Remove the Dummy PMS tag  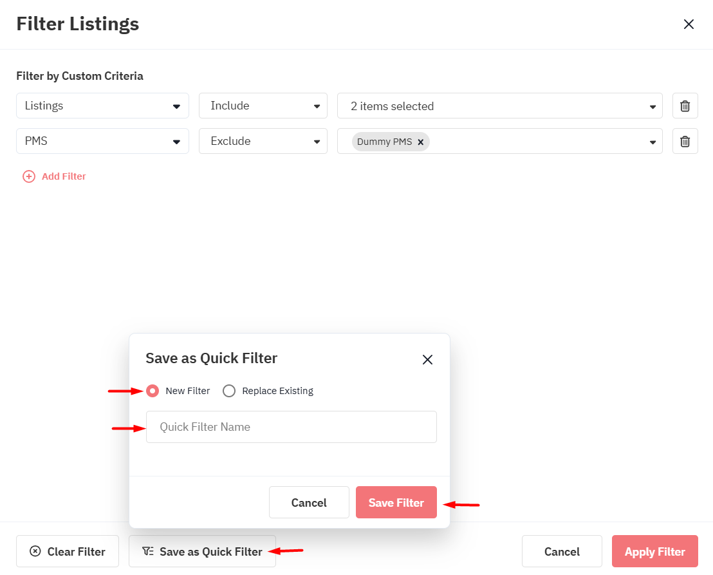[x=420, y=142]
